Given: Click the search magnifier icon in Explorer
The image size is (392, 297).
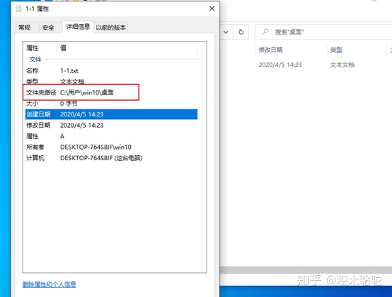Looking at the screenshot, I should [x=265, y=32].
